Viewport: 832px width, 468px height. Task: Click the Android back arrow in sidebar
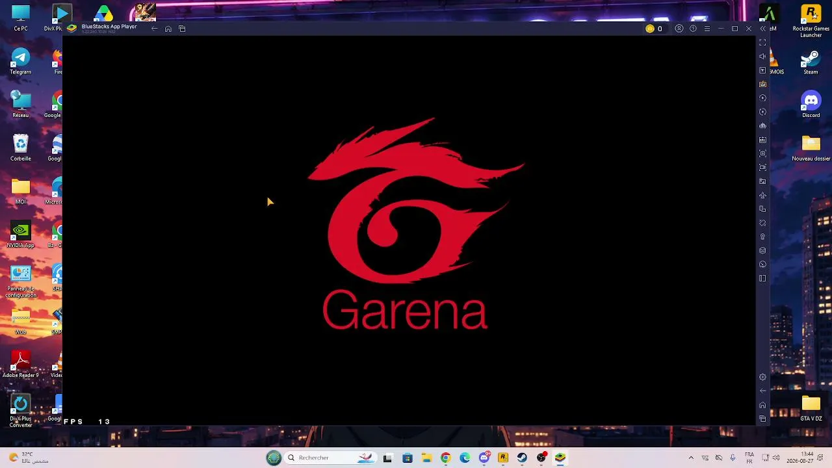click(763, 391)
